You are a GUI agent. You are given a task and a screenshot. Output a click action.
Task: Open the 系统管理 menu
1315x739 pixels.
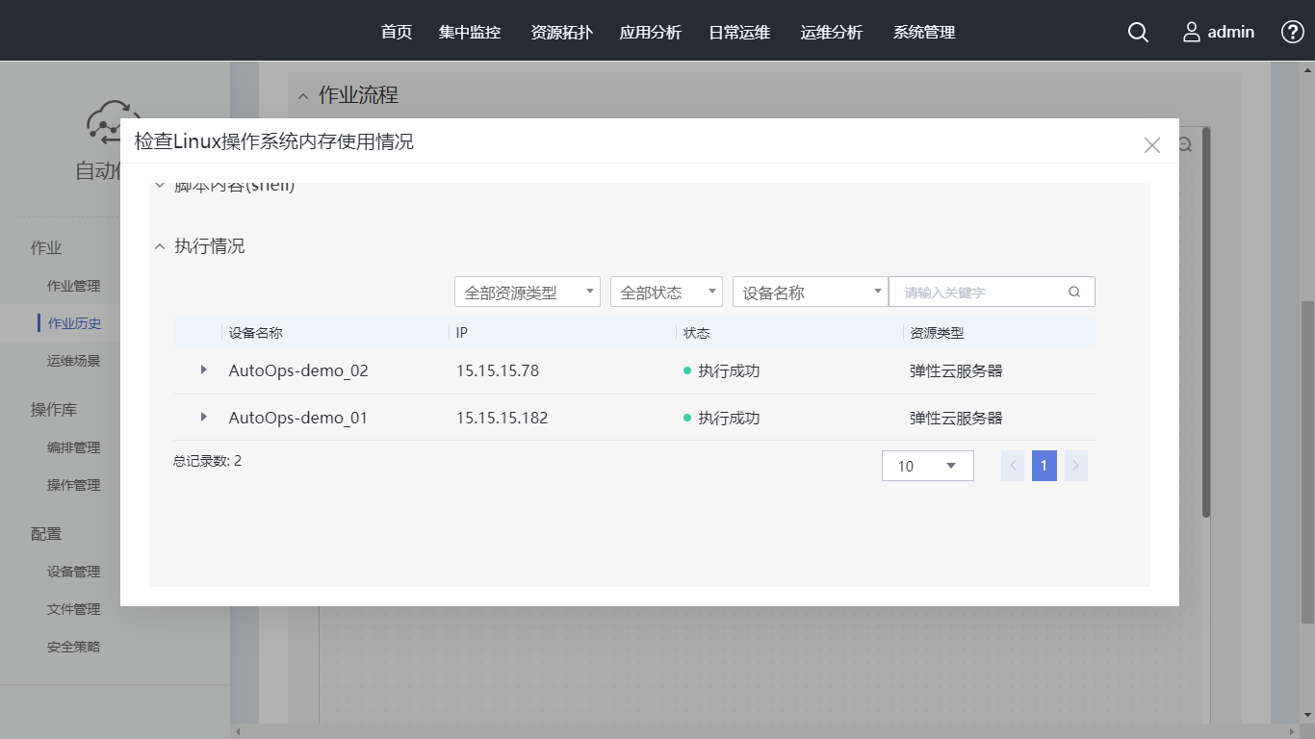(x=924, y=32)
